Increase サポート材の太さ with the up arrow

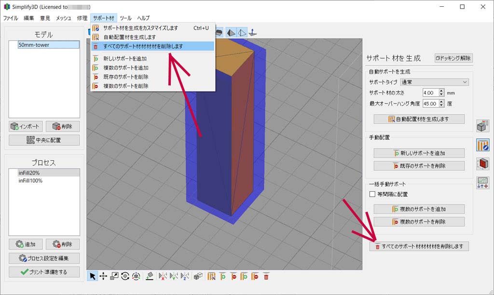[x=441, y=90]
